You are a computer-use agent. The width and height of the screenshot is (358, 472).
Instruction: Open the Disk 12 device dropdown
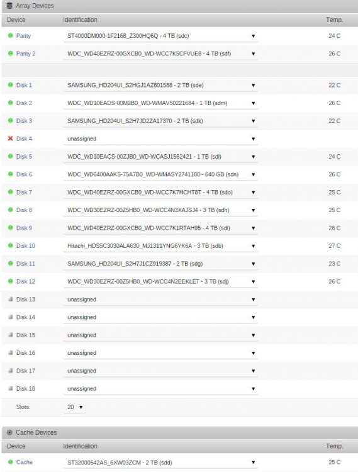(160, 281)
